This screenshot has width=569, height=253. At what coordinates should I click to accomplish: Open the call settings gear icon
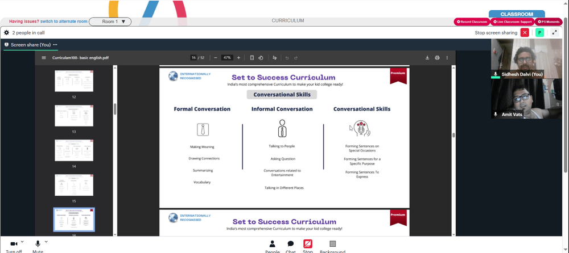(6, 32)
